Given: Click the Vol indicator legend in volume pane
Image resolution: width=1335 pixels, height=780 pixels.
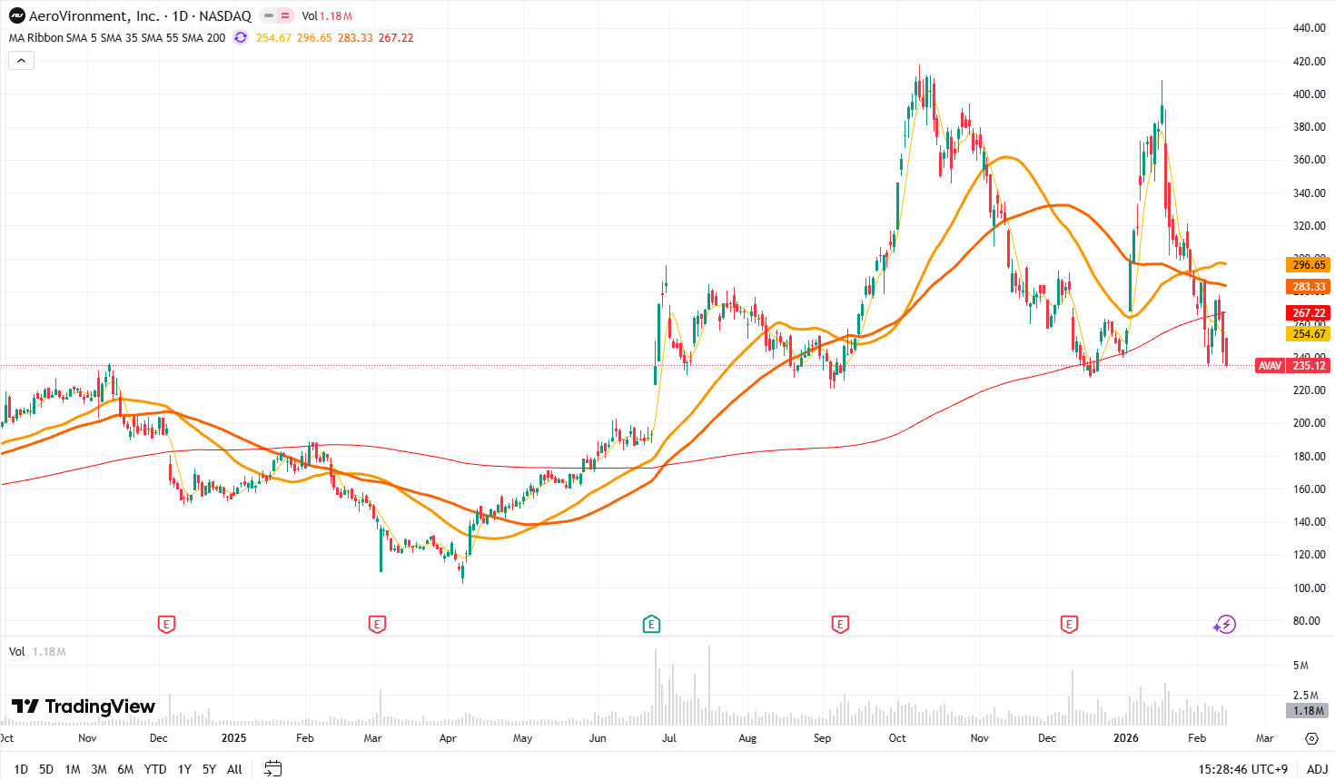Looking at the screenshot, I should [x=16, y=651].
